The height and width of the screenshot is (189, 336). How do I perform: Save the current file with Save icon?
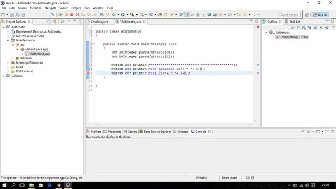(x=12, y=15)
